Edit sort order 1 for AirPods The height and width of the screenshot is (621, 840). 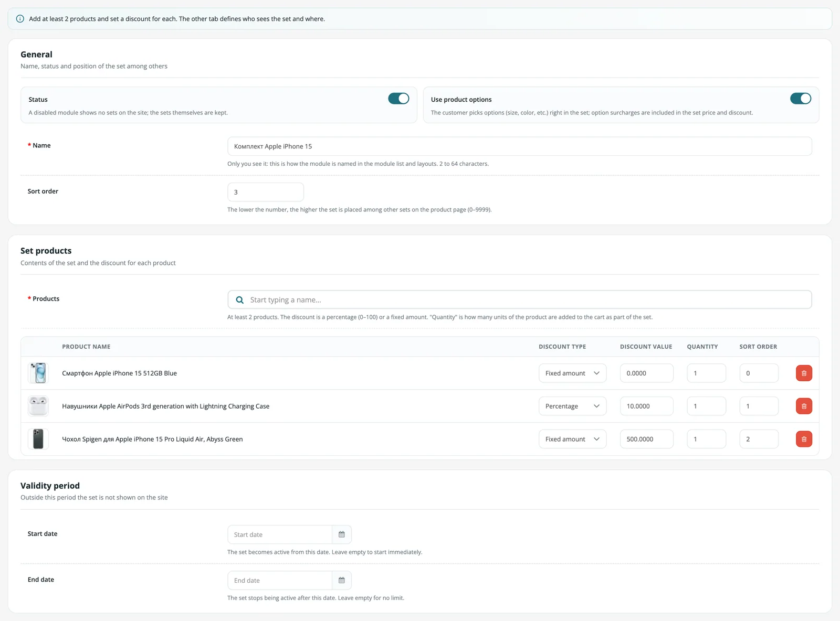[x=759, y=406]
